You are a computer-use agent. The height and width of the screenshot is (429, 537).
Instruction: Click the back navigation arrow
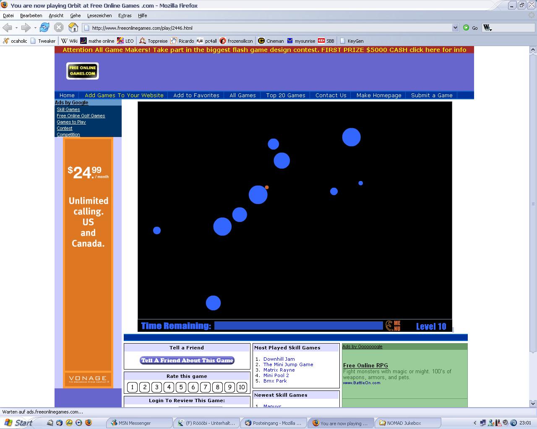[7, 28]
